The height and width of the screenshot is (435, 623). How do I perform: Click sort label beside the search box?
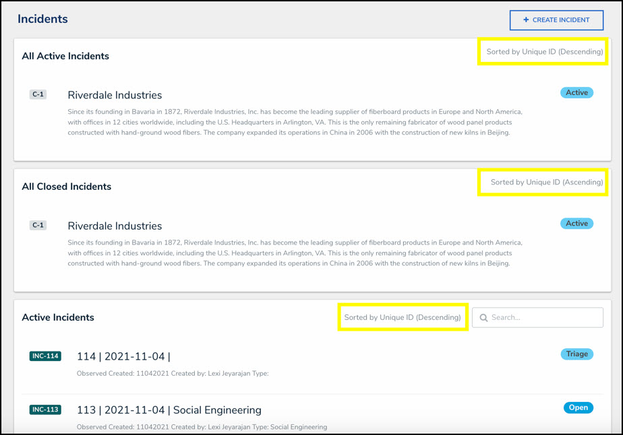click(403, 317)
